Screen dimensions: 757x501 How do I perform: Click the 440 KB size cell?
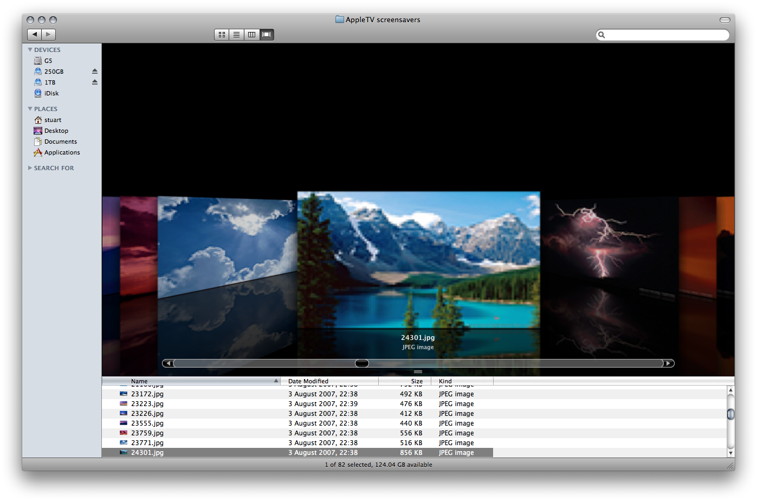click(x=411, y=423)
